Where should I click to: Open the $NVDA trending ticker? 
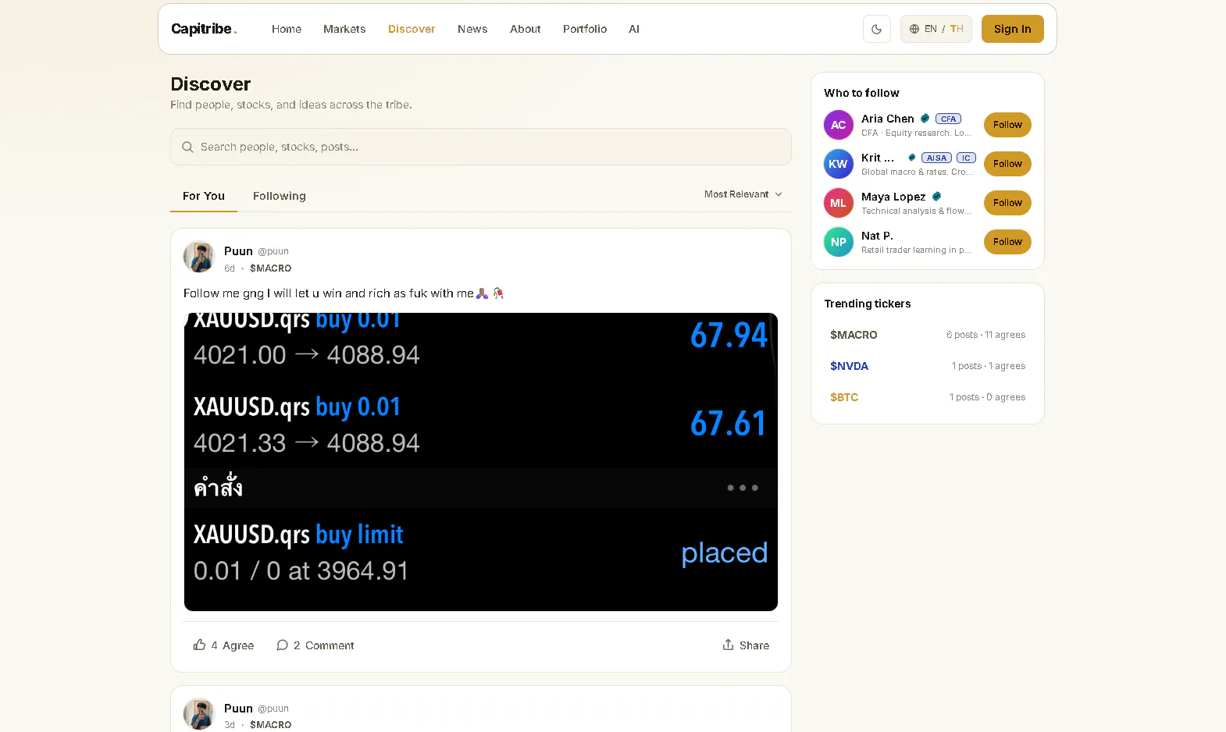(928, 366)
